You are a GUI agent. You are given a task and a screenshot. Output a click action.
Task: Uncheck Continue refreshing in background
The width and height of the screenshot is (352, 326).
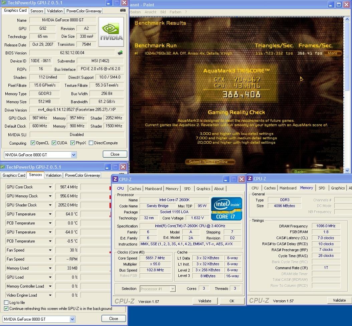tap(6, 309)
